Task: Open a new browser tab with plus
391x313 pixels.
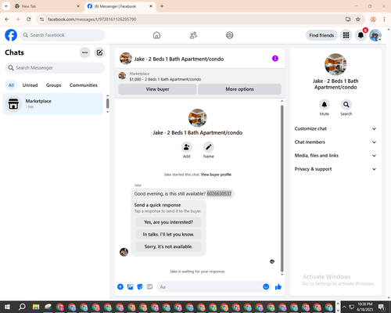Action: pyautogui.click(x=162, y=6)
